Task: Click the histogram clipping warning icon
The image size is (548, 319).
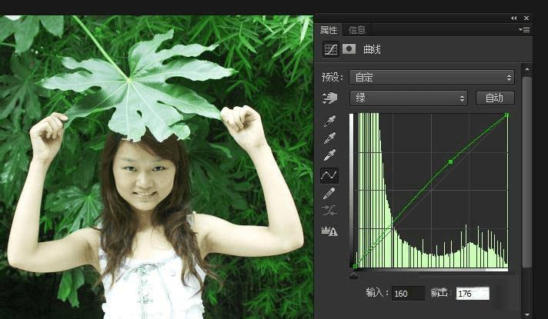Action: pyautogui.click(x=329, y=231)
